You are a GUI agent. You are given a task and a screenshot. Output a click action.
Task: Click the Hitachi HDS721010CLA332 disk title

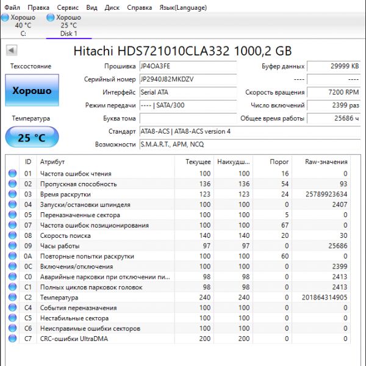(x=182, y=51)
